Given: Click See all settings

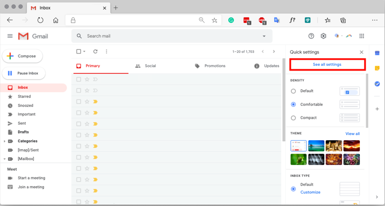Looking at the screenshot, I should click(327, 65).
